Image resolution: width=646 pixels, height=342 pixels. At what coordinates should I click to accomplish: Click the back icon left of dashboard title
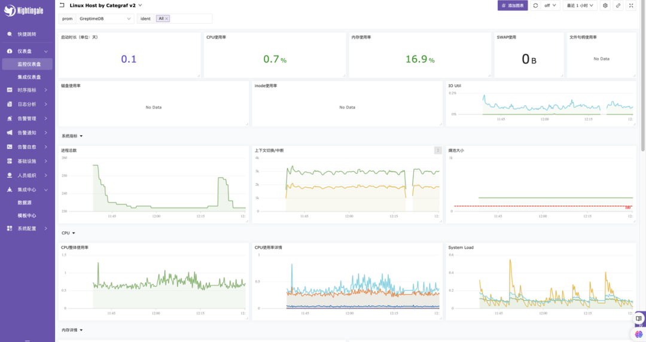[62, 5]
